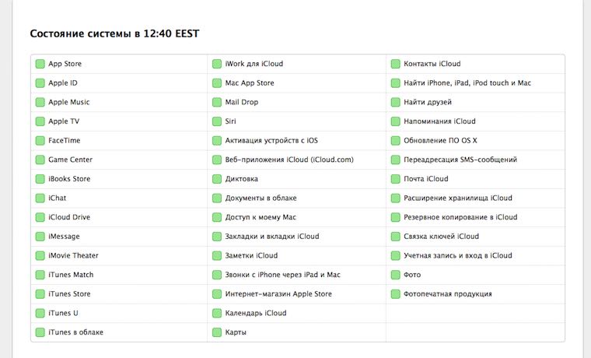
Task: Click the status icon beside iTunes Store
Action: pyautogui.click(x=40, y=294)
